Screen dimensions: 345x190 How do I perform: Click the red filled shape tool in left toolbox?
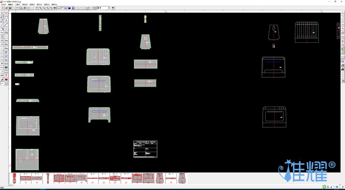(x=6, y=79)
